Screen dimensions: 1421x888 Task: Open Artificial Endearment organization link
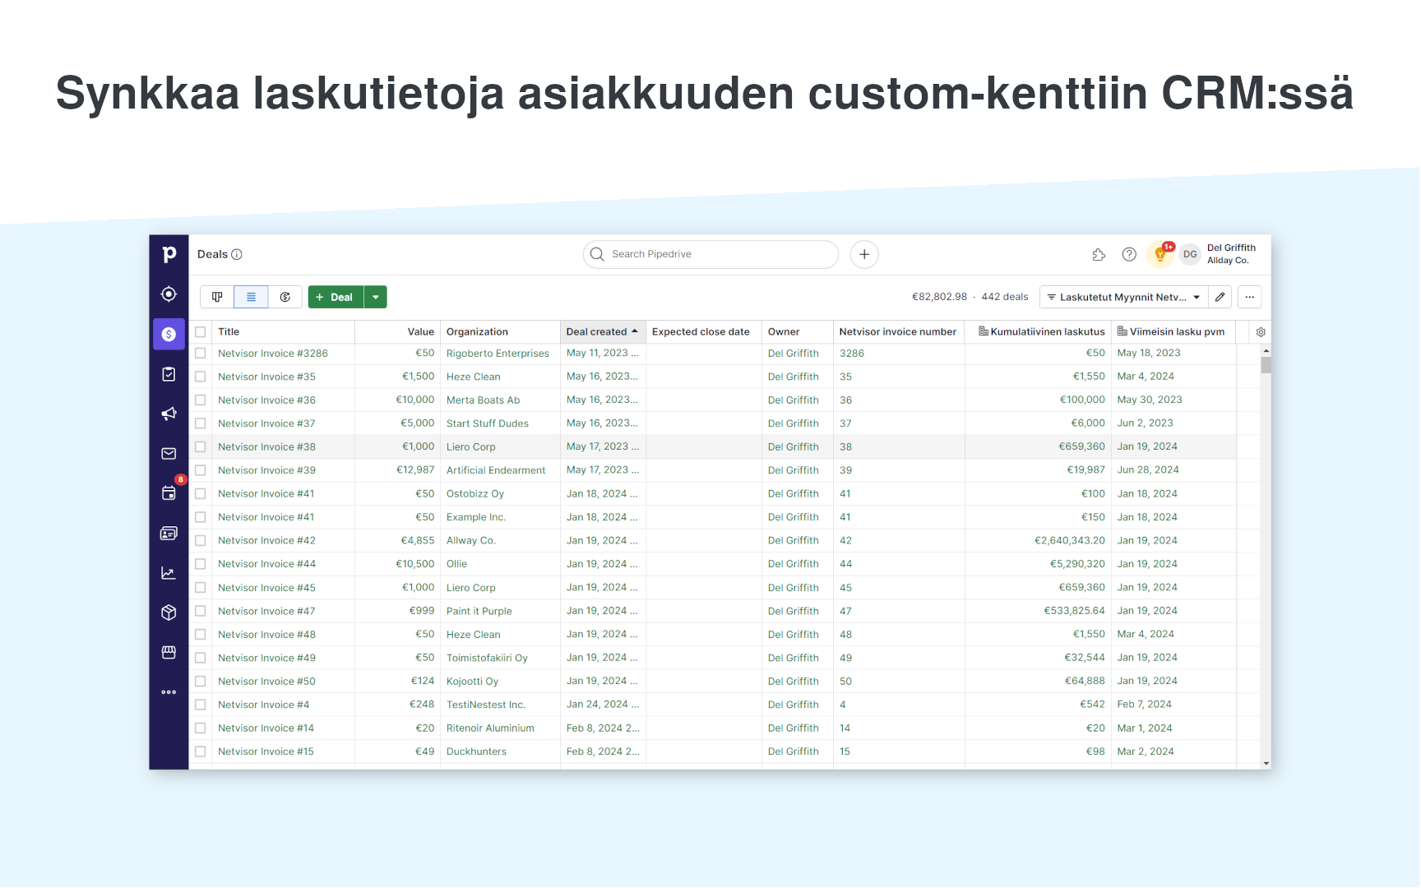(496, 470)
